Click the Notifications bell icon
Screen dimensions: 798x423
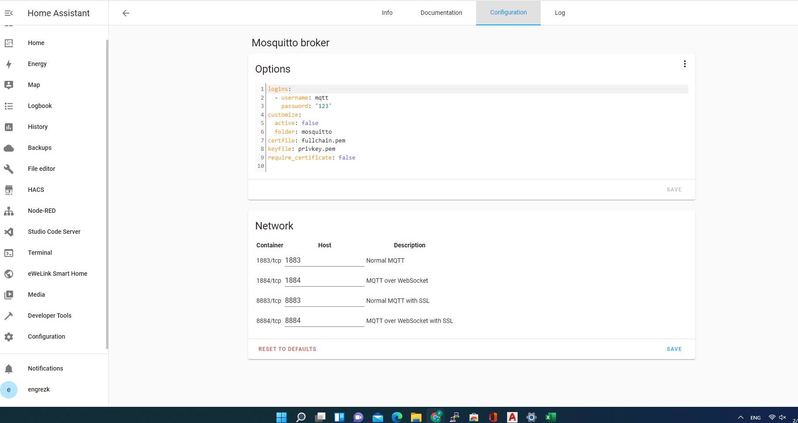click(9, 369)
